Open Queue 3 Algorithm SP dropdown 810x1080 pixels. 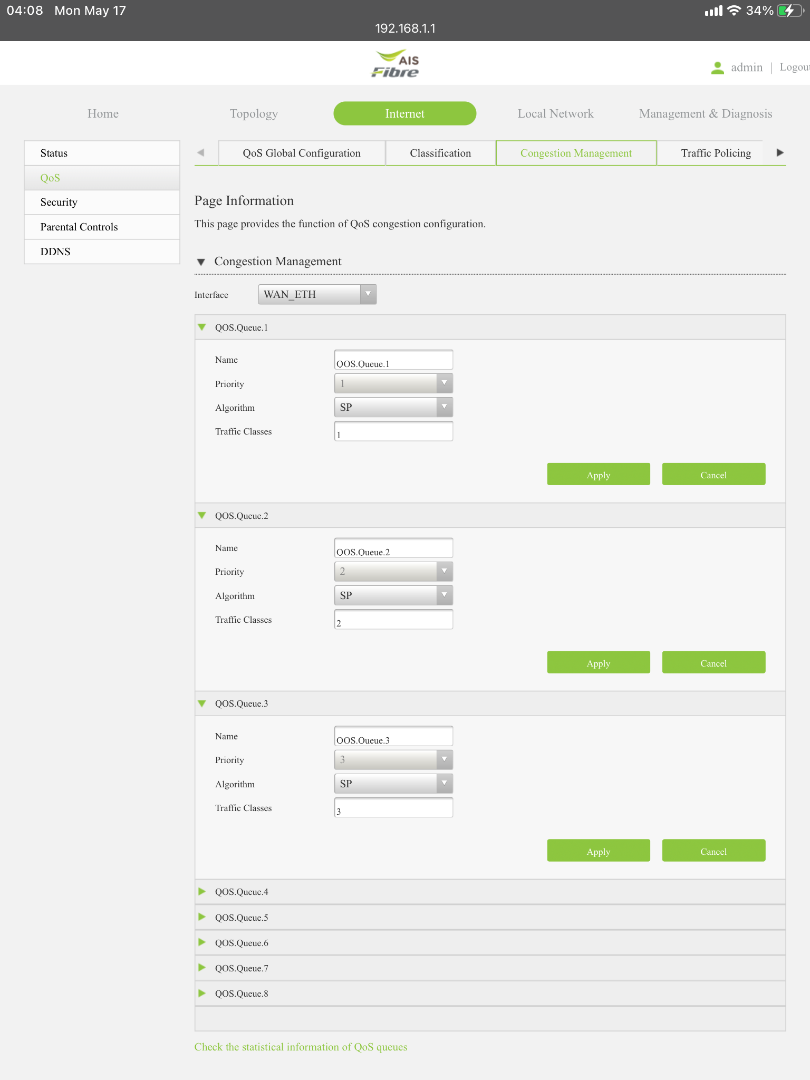click(x=393, y=784)
